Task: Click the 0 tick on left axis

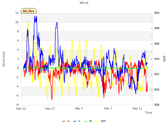Action: pos(18,68)
